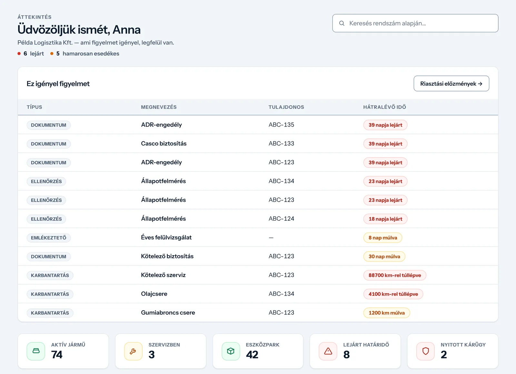
Task: Click the search magnifier icon
Action: click(x=342, y=23)
